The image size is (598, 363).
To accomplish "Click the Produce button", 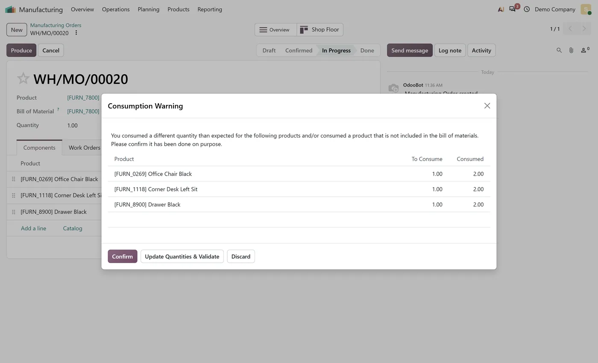I will pos(21,50).
